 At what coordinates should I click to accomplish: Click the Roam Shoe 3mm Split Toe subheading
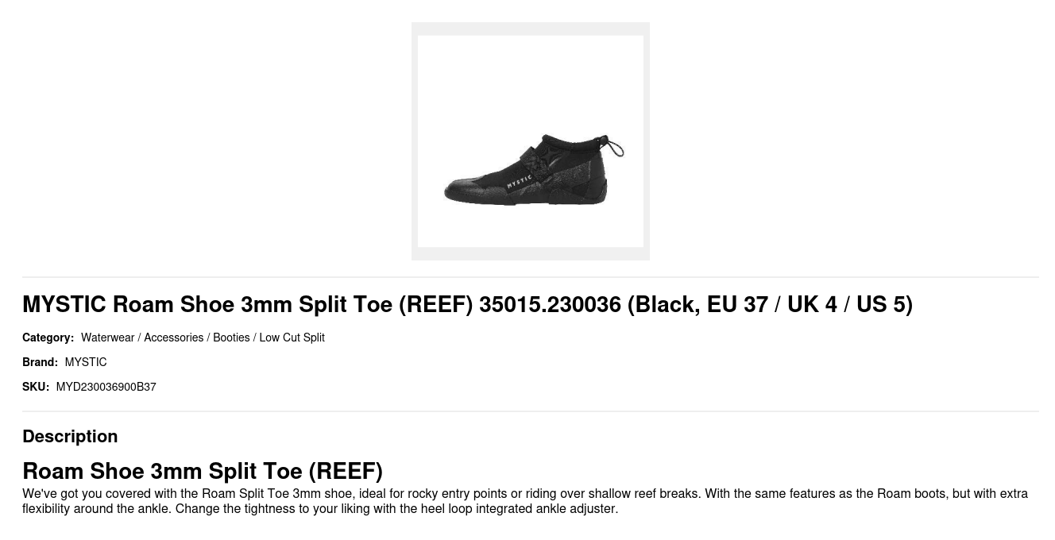203,471
